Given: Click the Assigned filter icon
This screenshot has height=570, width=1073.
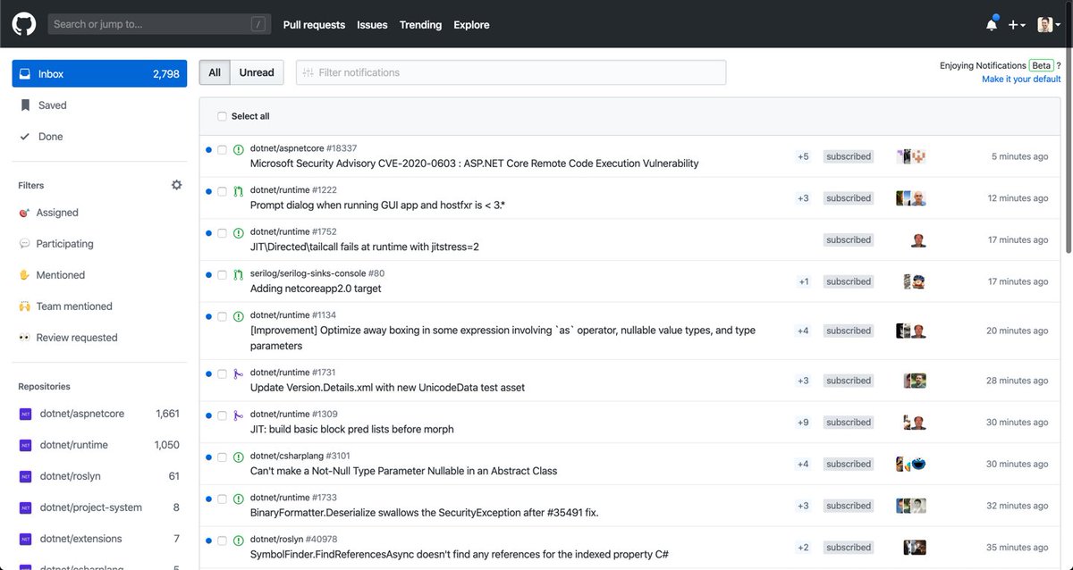Looking at the screenshot, I should point(25,213).
